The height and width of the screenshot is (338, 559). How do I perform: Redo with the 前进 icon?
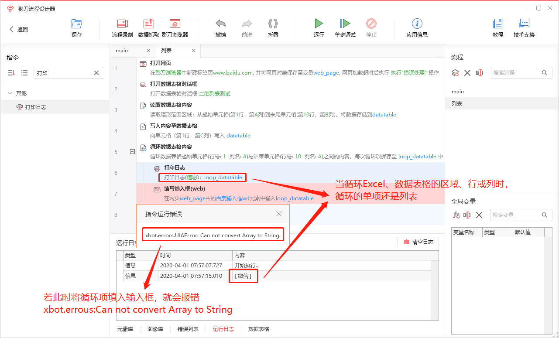pos(247,28)
